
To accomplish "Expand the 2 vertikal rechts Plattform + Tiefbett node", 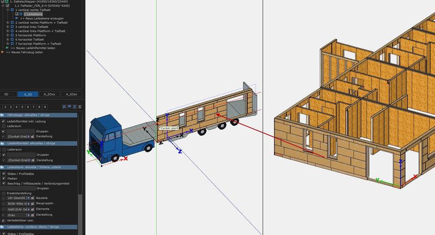I will coord(8,23).
